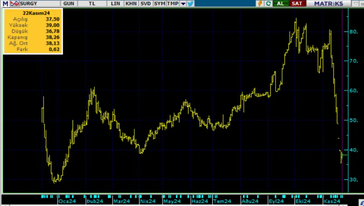
Task: Expand the triangle menu right of MATRIKS
Action: click(355, 3)
